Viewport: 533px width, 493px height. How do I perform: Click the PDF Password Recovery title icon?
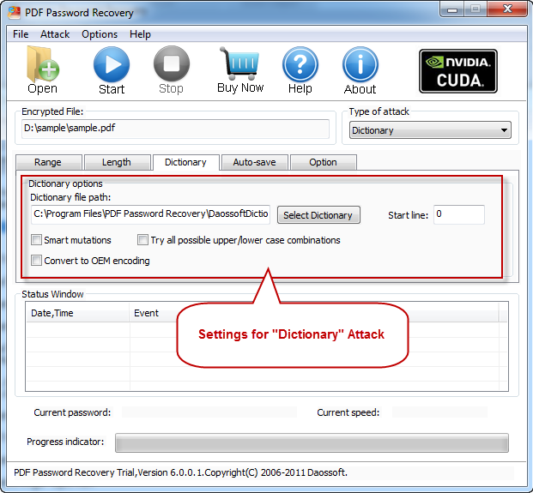point(15,13)
